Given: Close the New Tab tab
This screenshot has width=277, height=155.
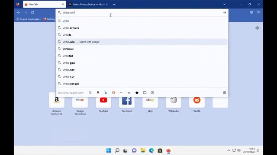Looking at the screenshot, I should click(x=63, y=4).
